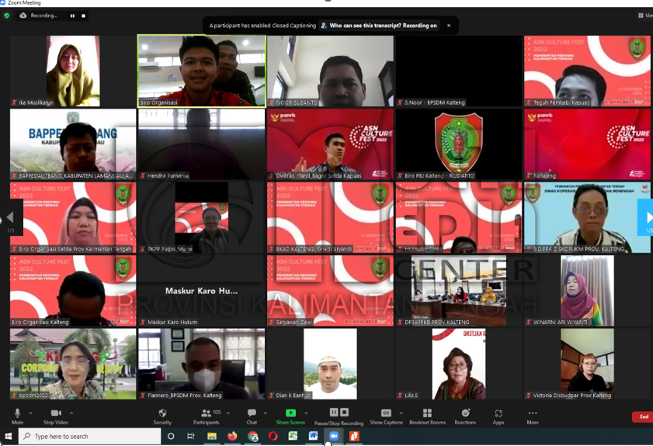Open Reactions menu
This screenshot has width=653, height=446.
pyautogui.click(x=465, y=416)
